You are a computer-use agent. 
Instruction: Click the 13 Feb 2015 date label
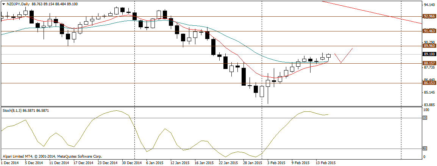[x=326, y=163]
